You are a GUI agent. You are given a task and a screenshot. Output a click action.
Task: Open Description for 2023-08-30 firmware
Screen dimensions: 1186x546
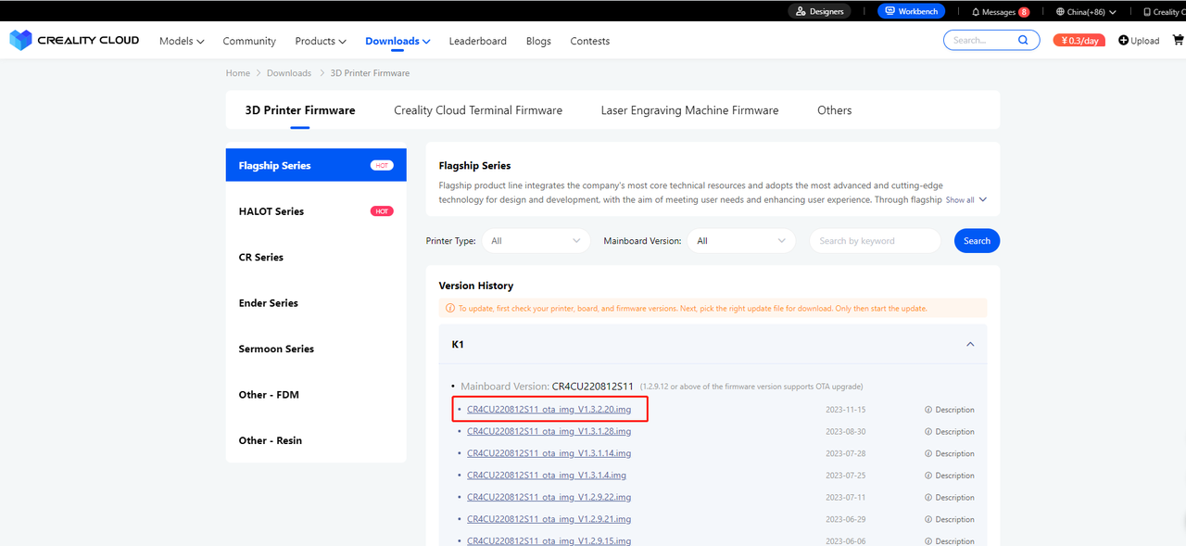tap(954, 432)
